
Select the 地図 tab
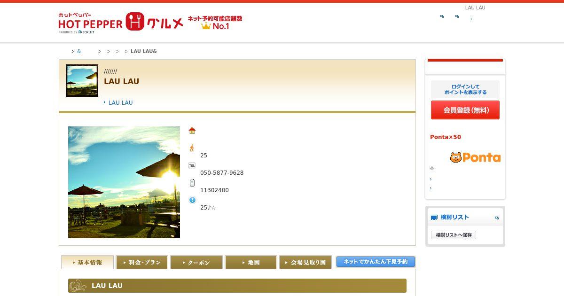point(251,262)
